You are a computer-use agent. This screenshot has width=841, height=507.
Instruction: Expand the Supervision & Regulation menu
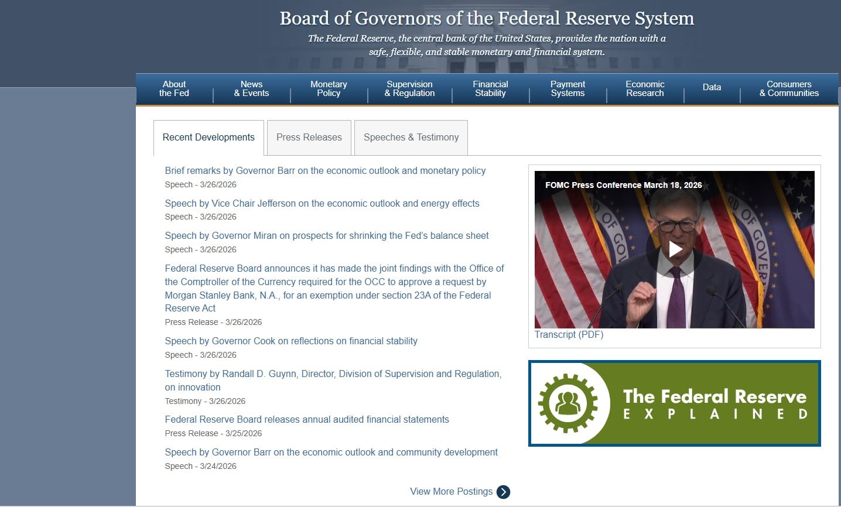[x=409, y=89]
